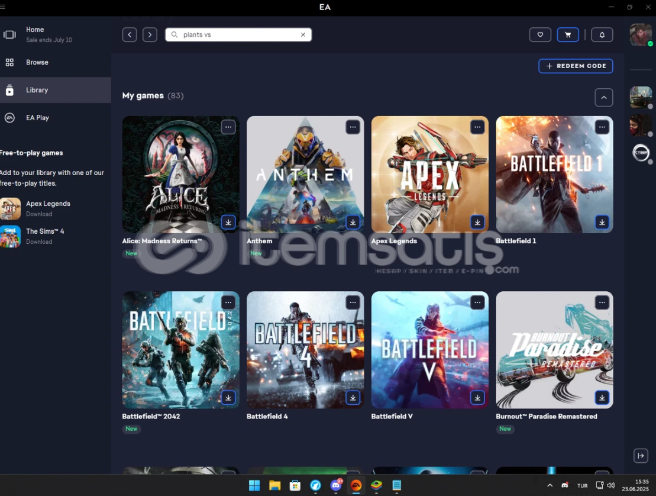Open the shopping cart

568,35
